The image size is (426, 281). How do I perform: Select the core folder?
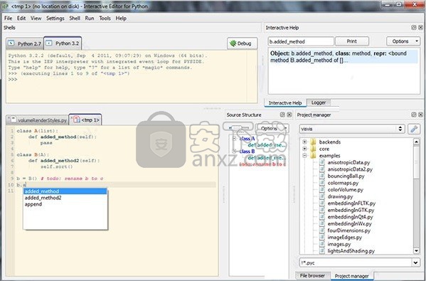(324, 149)
